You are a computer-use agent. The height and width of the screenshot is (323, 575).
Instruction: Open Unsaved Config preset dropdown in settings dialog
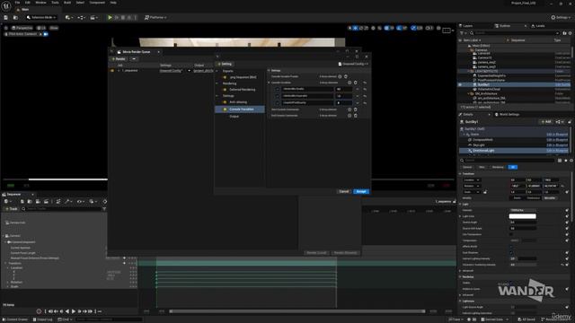click(x=353, y=64)
